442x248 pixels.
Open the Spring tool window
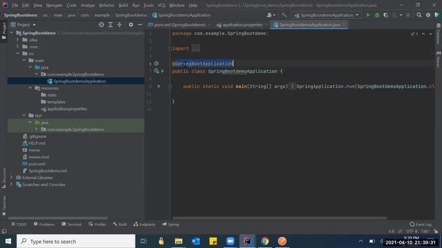[171, 224]
